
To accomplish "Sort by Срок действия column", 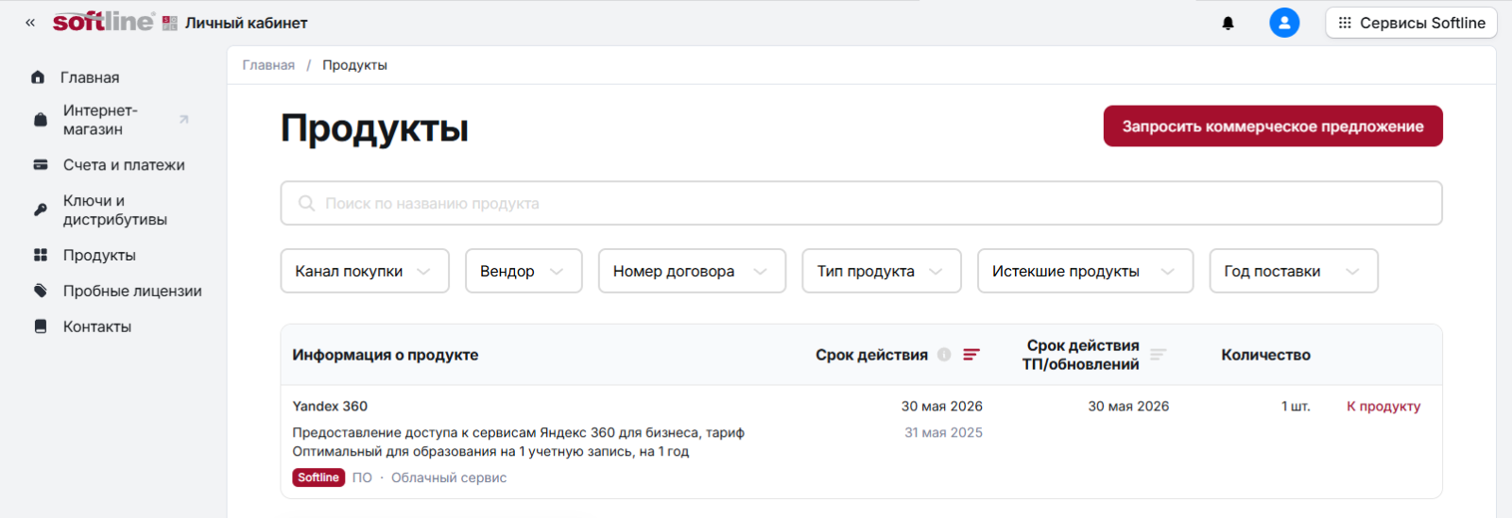I will (x=971, y=355).
